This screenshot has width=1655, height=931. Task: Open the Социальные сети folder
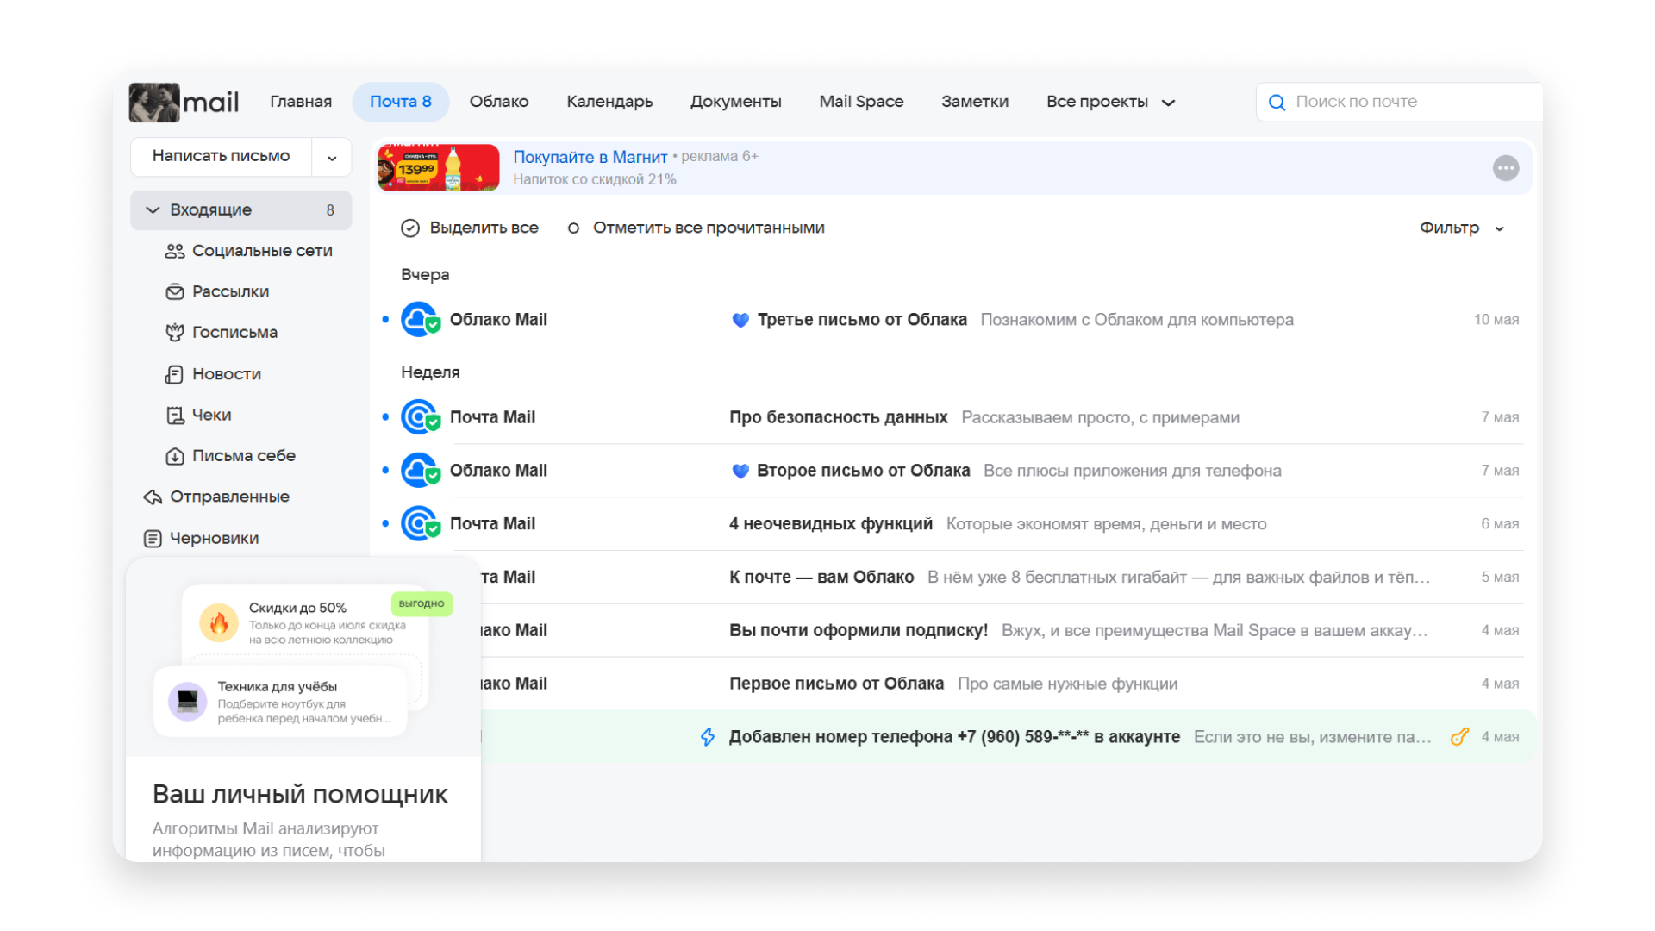250,251
